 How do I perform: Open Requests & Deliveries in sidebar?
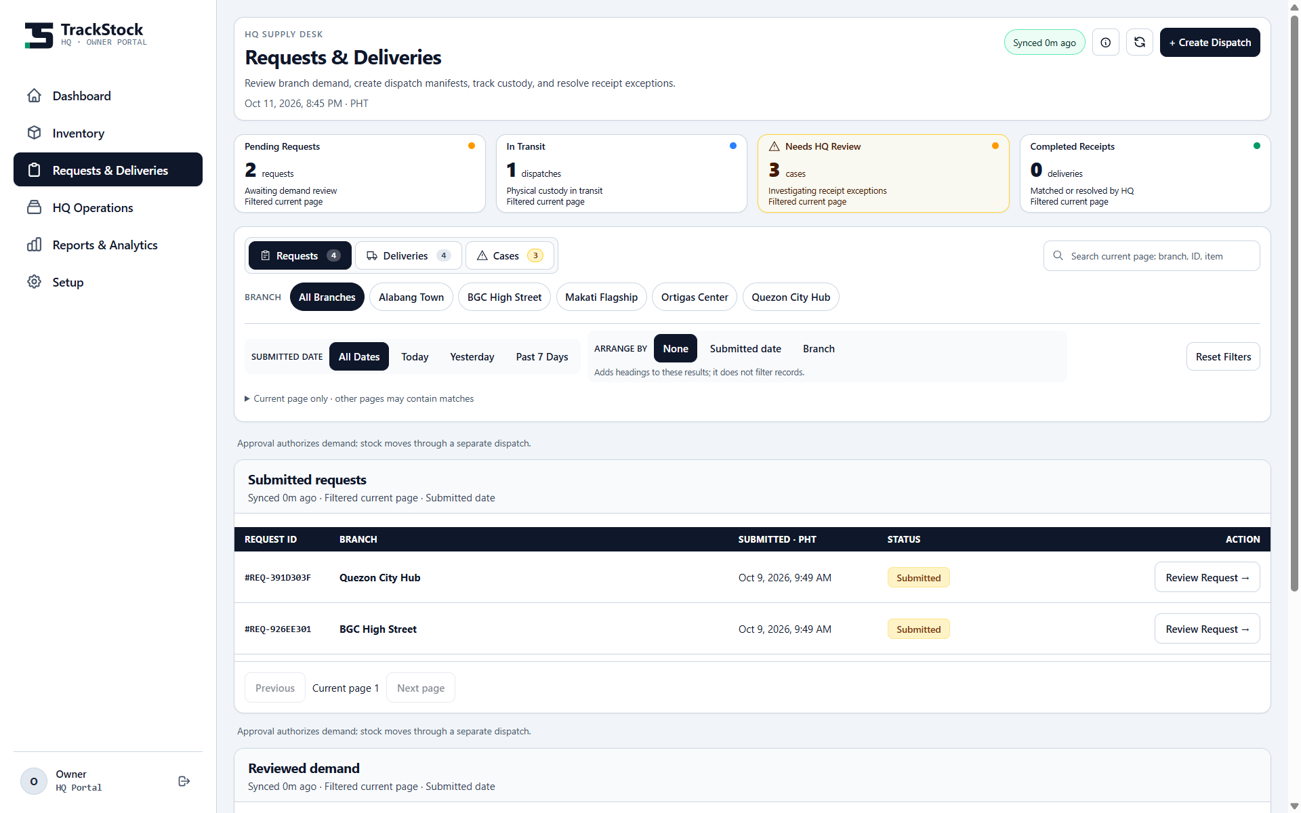click(108, 169)
